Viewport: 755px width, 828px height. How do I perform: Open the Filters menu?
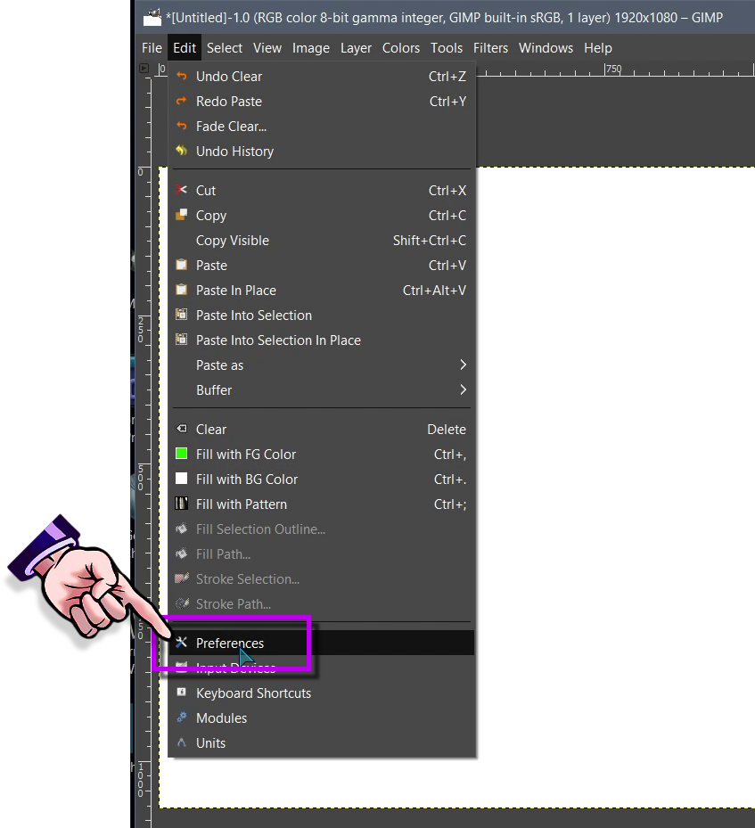pos(490,48)
